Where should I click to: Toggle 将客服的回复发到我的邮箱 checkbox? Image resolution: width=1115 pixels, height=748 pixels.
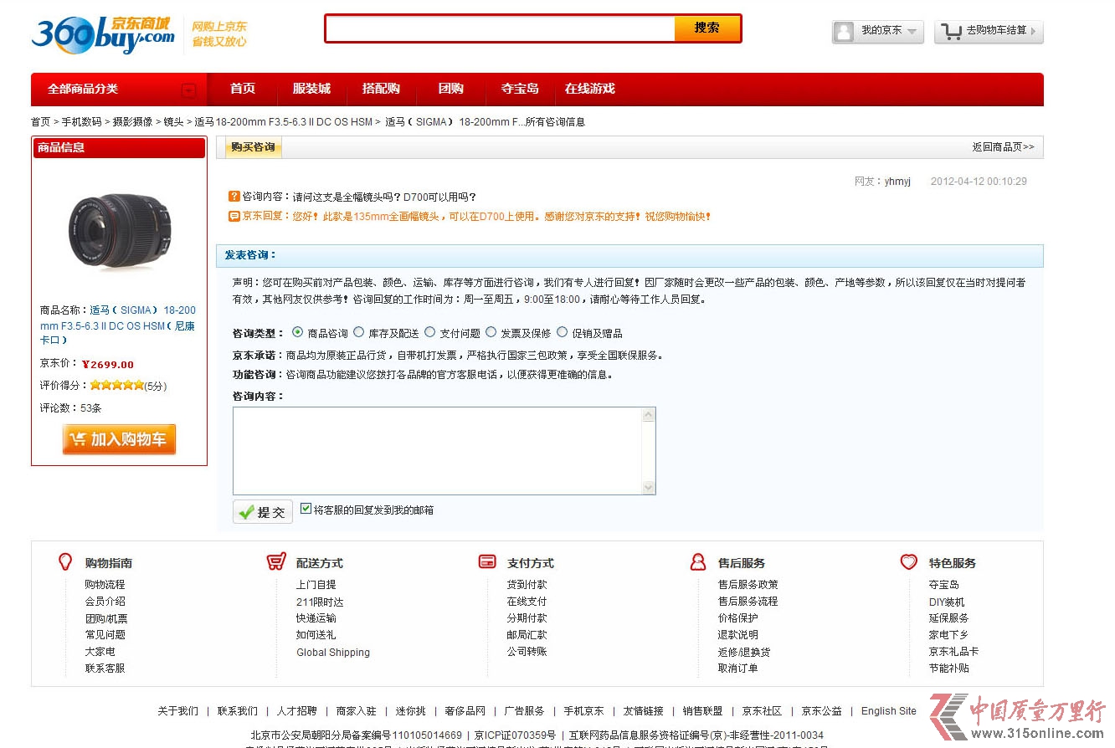pos(306,509)
